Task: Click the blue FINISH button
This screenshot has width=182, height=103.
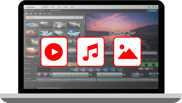Action: pyautogui.click(x=152, y=10)
